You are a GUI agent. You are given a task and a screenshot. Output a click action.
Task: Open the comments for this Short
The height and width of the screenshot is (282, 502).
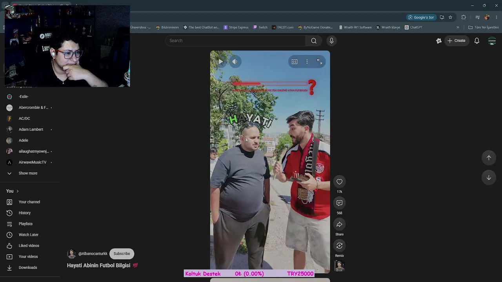(x=339, y=203)
